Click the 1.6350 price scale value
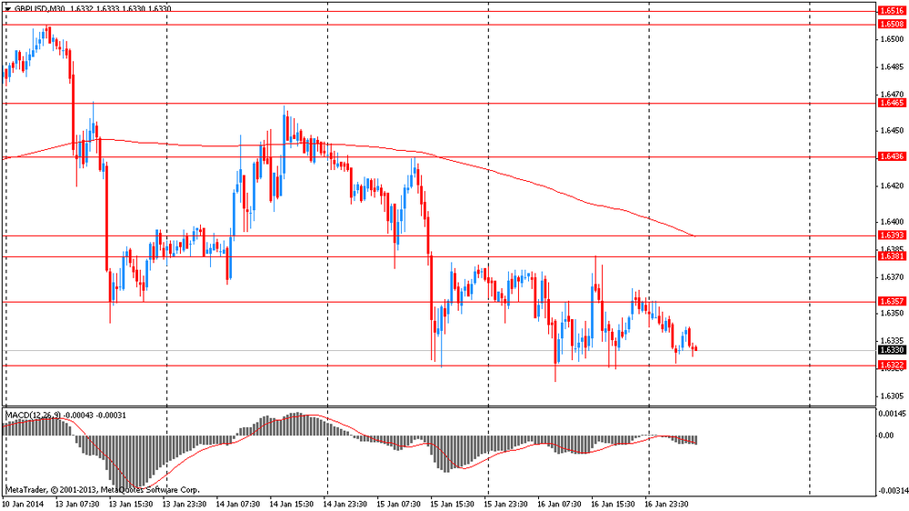909x511 pixels. tap(892, 313)
